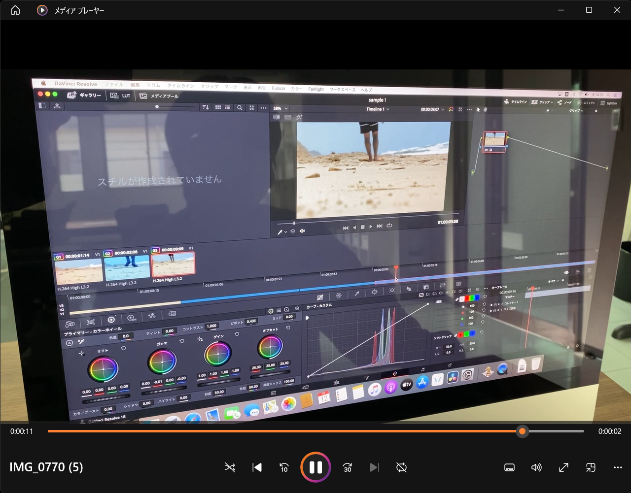Click the ピボット 0.435 value field
The width and height of the screenshot is (631, 493).
point(251,321)
